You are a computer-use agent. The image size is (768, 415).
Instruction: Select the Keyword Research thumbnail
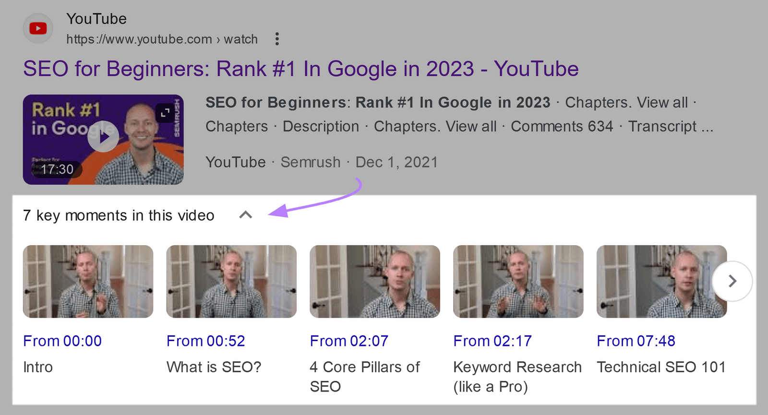coord(518,281)
